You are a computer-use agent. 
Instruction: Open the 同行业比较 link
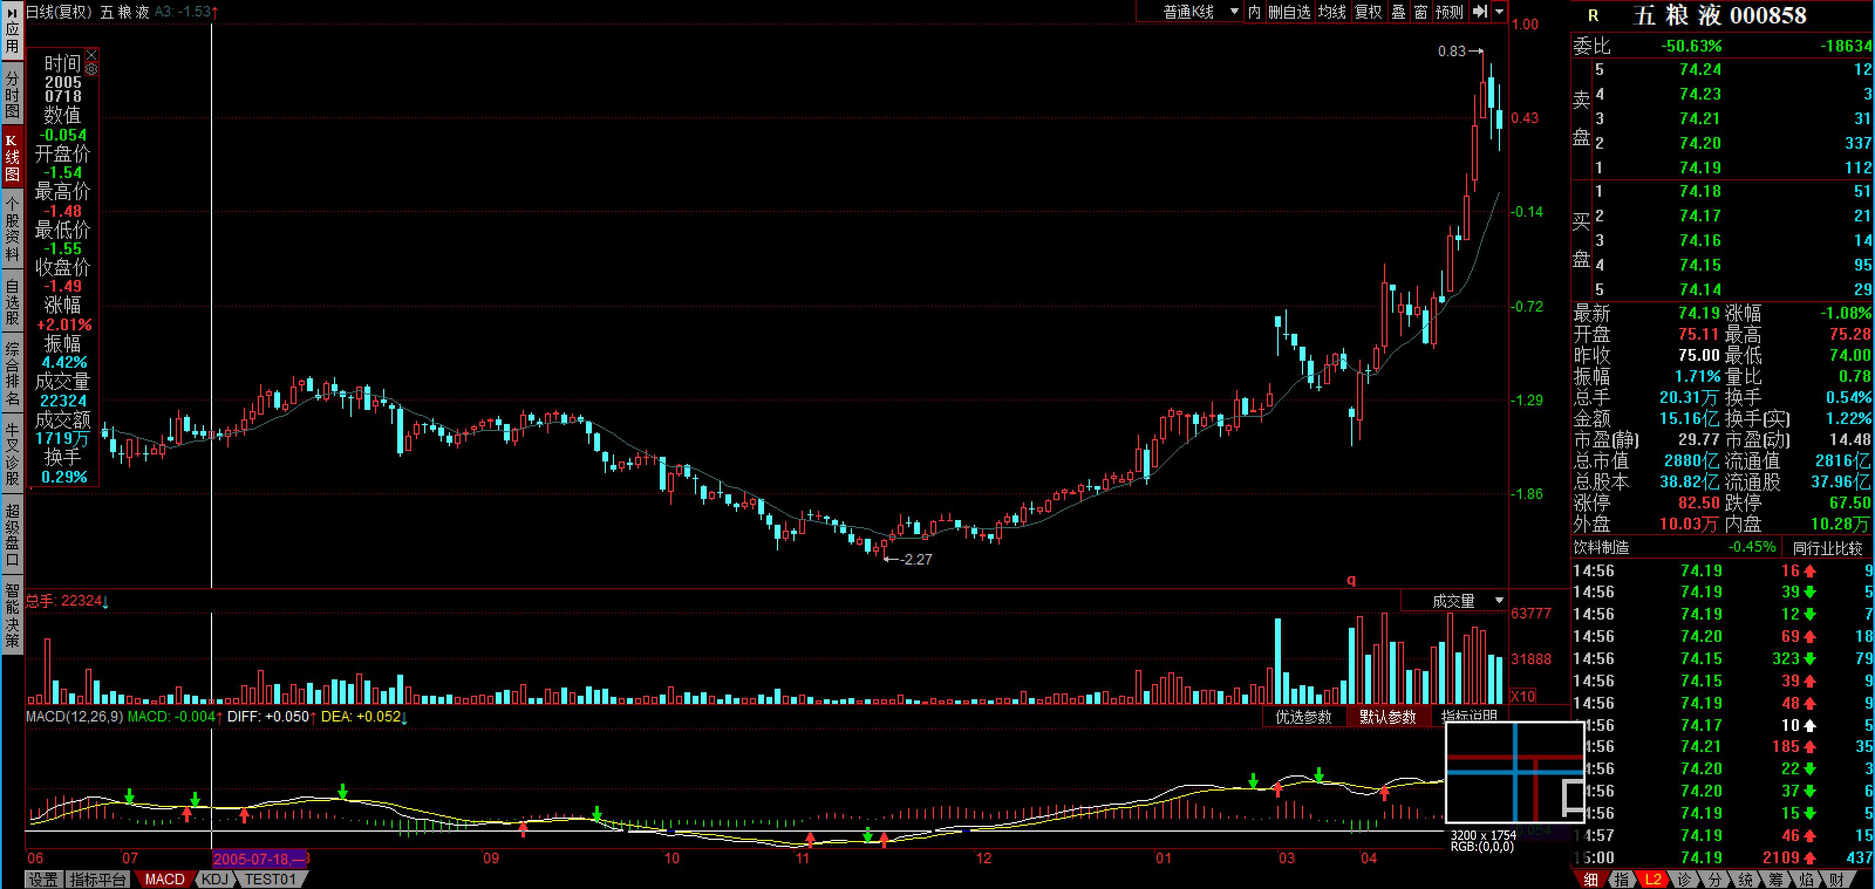pos(1827,548)
